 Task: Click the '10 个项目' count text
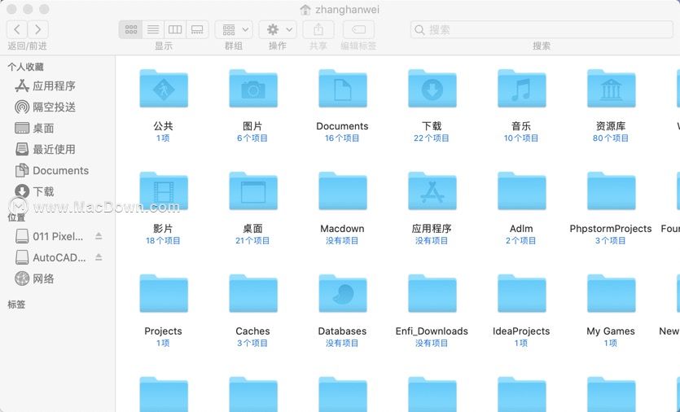coord(521,138)
